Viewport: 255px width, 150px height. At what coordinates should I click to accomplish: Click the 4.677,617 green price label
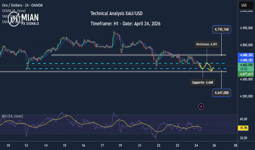[x=246, y=74]
